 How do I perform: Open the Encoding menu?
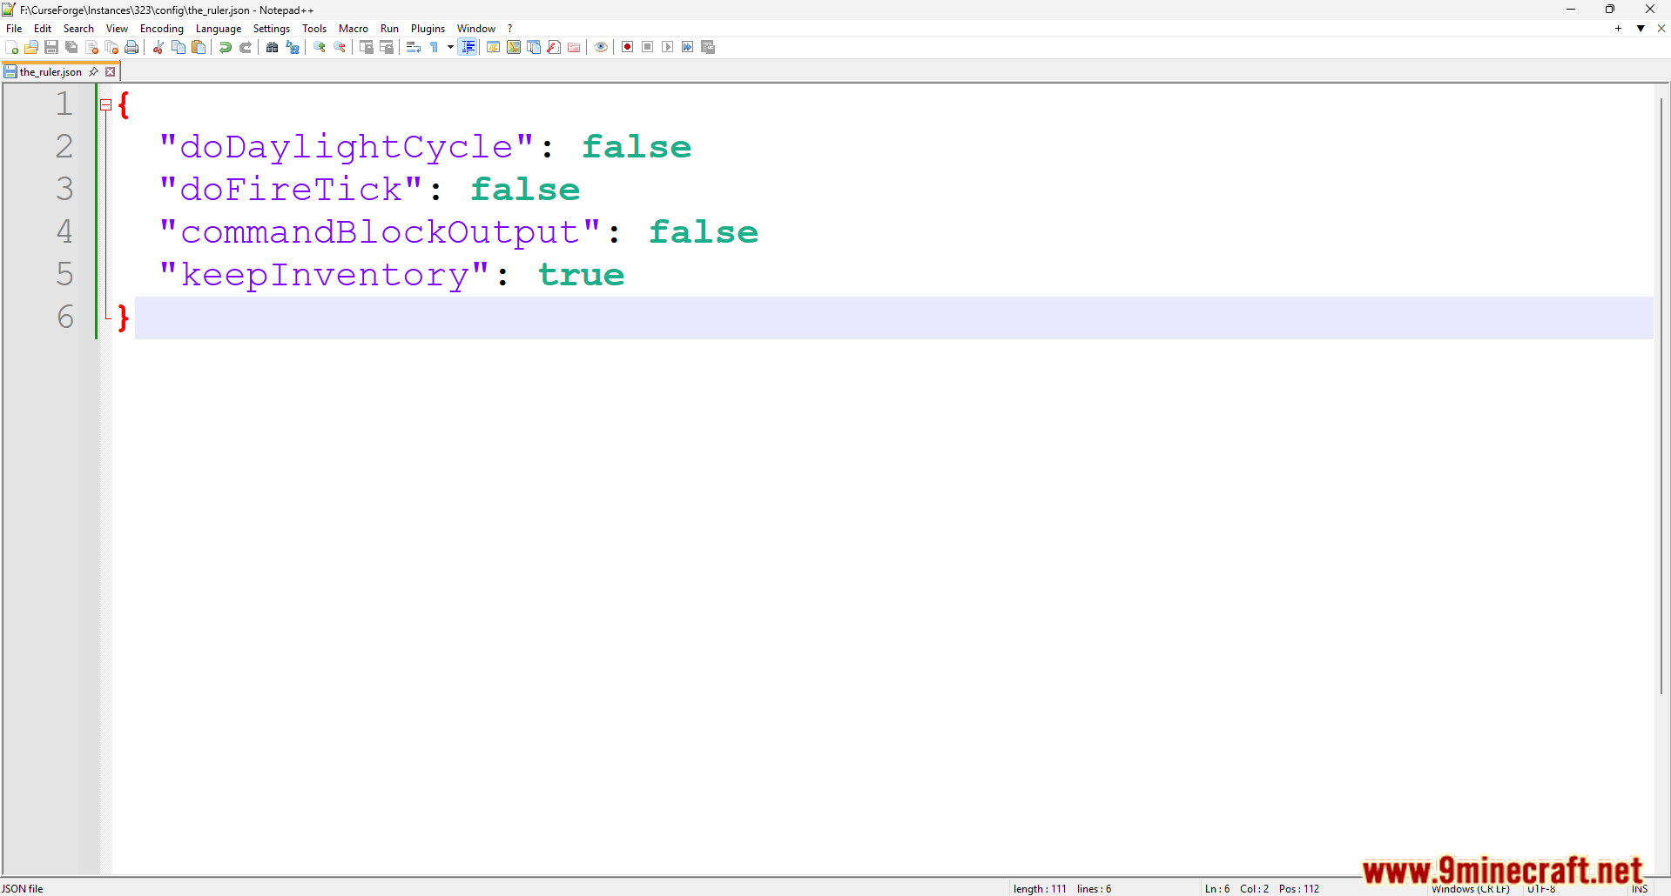tap(162, 29)
